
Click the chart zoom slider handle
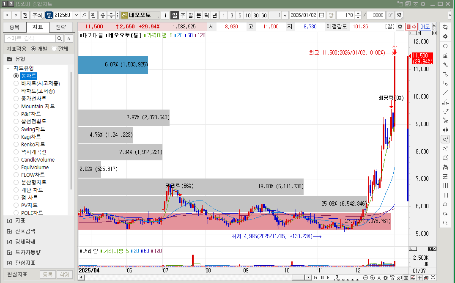pos(337,277)
